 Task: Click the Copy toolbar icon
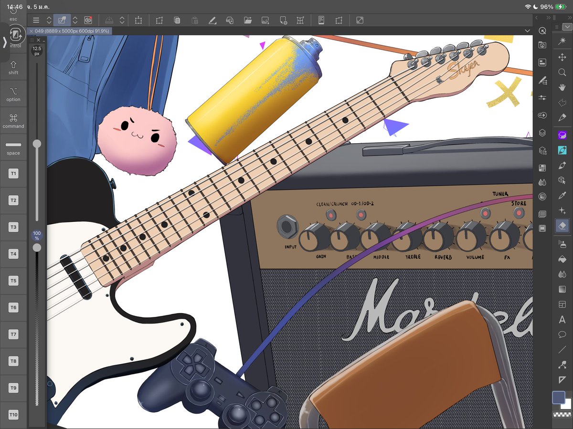pyautogui.click(x=177, y=20)
